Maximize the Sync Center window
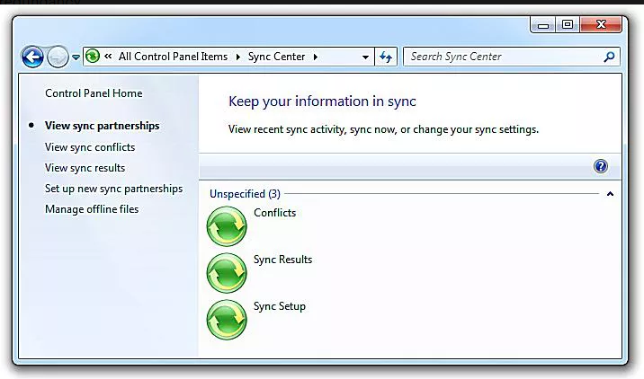This screenshot has height=379, width=644. (568, 24)
